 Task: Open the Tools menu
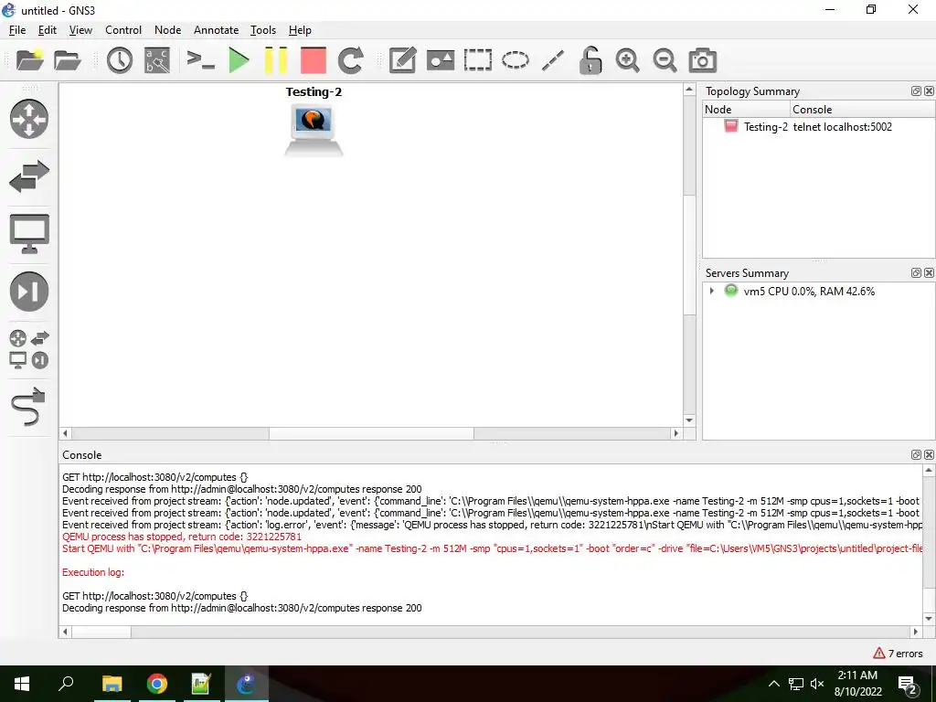tap(263, 30)
